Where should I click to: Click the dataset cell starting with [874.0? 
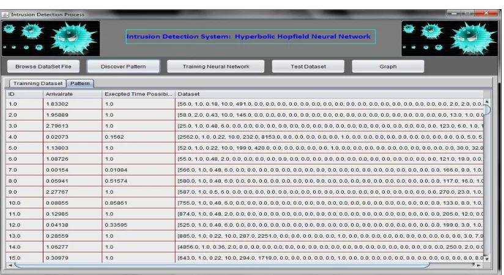tap(329, 214)
